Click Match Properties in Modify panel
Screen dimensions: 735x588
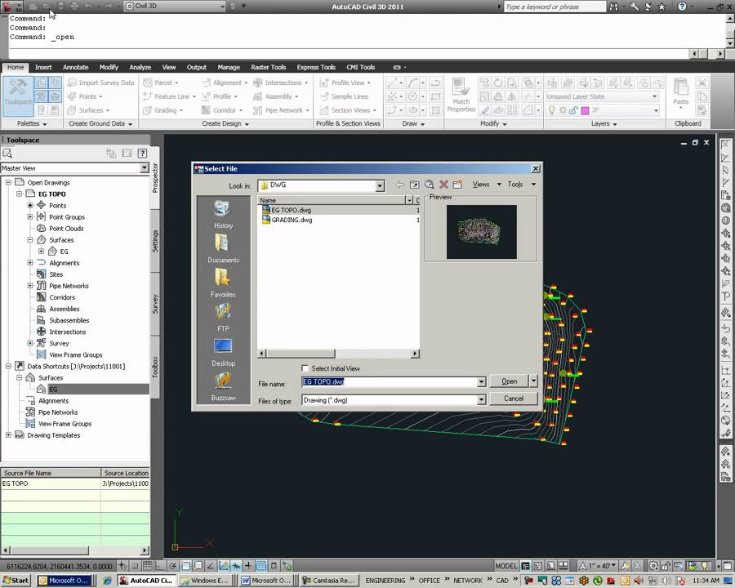pos(461,96)
